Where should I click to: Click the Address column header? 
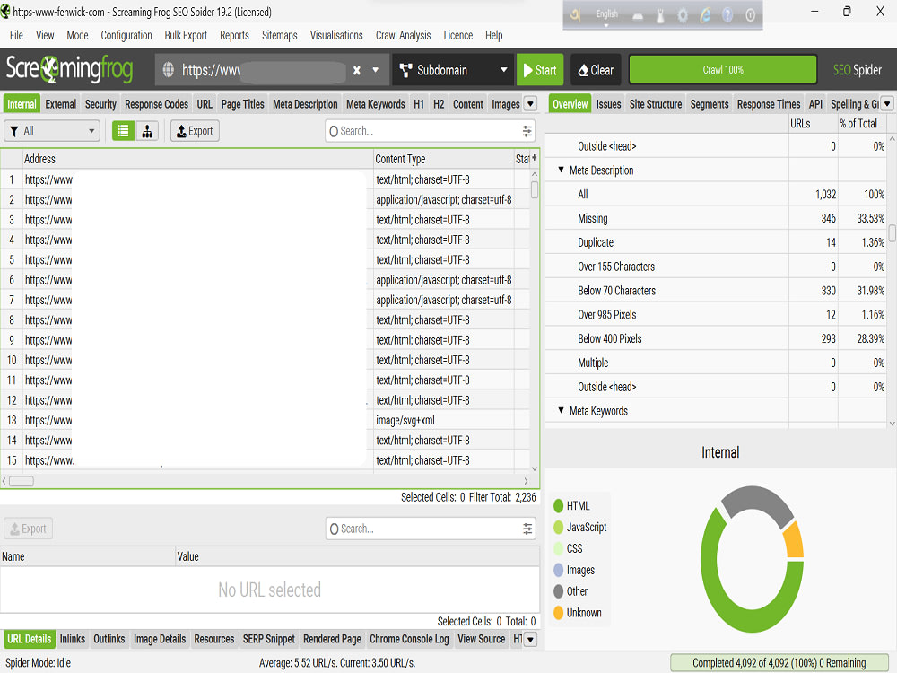pyautogui.click(x=197, y=159)
